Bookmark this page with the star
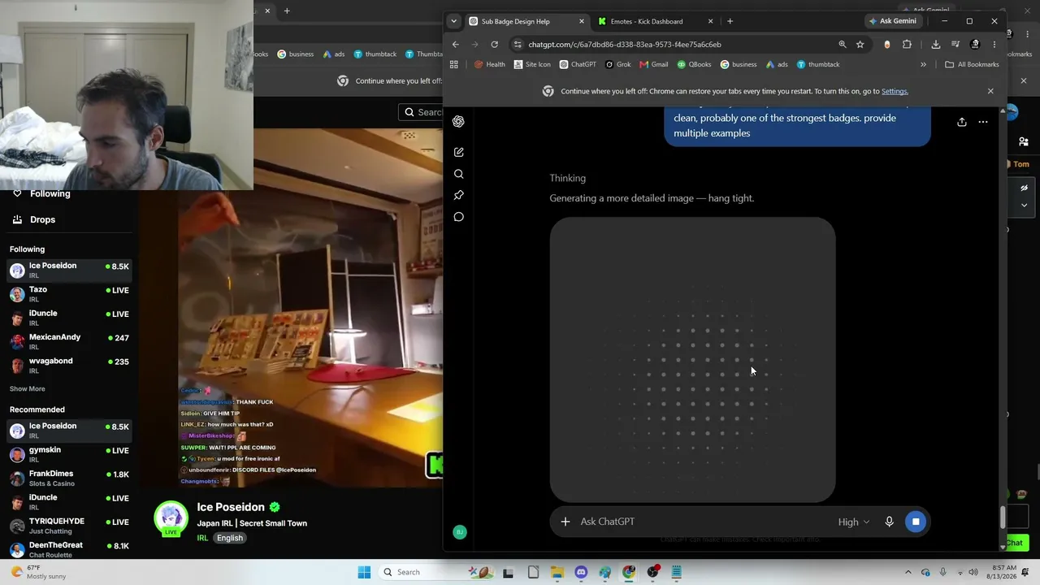The image size is (1040, 585). (x=860, y=45)
